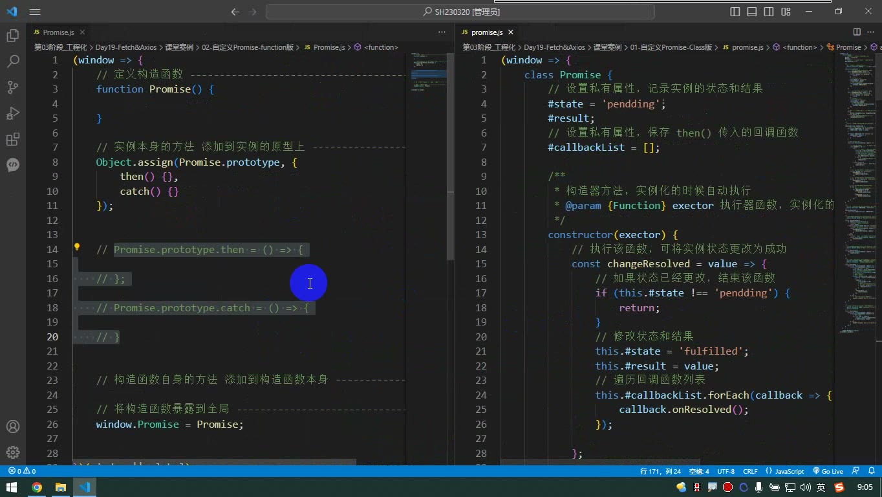The height and width of the screenshot is (497, 882).
Task: Open Google Chrome from the taskbar
Action: pyautogui.click(x=36, y=487)
